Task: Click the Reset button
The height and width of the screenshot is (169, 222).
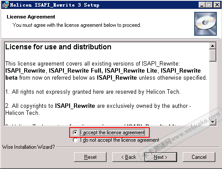Action: [x=90, y=157]
